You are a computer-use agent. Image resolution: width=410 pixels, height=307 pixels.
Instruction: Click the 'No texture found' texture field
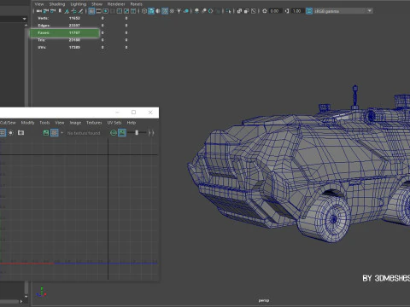click(84, 133)
